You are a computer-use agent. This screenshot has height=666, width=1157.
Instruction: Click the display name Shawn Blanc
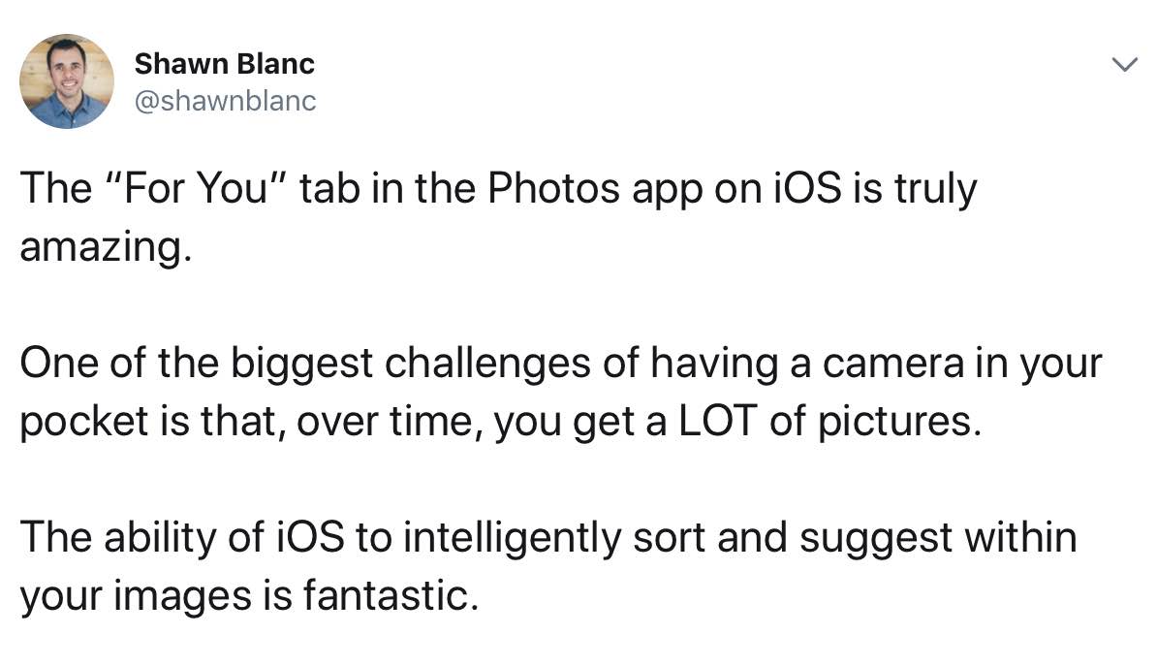coord(224,64)
